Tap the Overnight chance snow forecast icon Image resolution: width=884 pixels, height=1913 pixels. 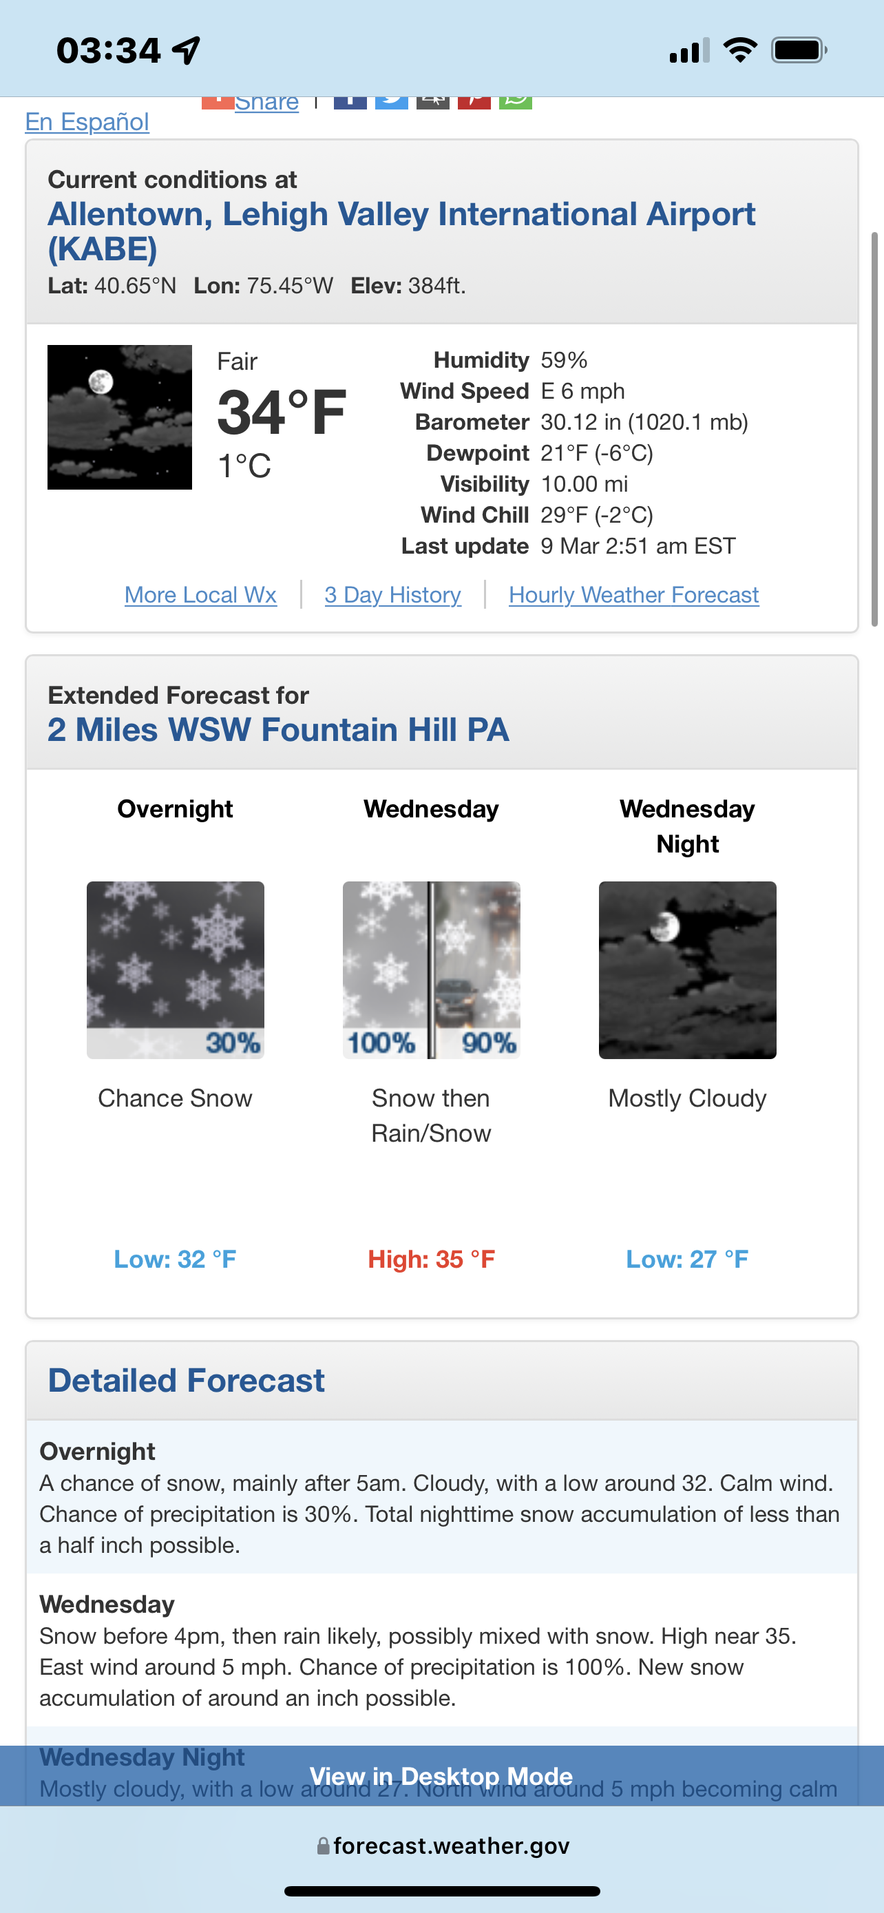point(175,969)
